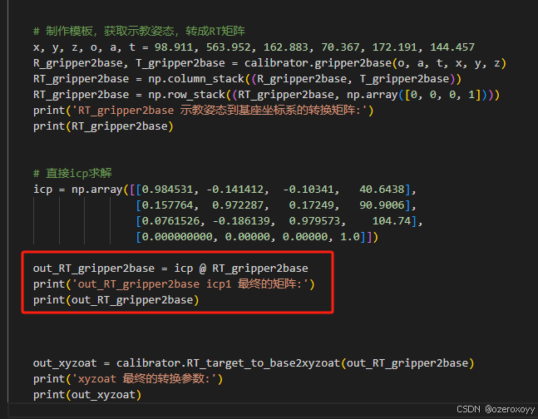538x419 pixels.
Task: Click the value 172.191 in the assignment line
Action: pos(395,47)
